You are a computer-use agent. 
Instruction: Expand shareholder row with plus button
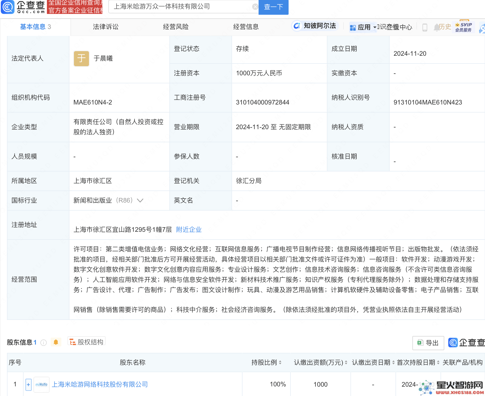point(28,384)
